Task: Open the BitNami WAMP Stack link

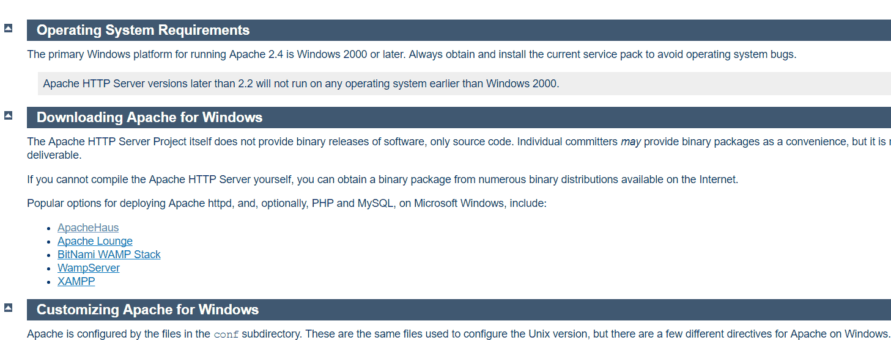Action: [109, 255]
